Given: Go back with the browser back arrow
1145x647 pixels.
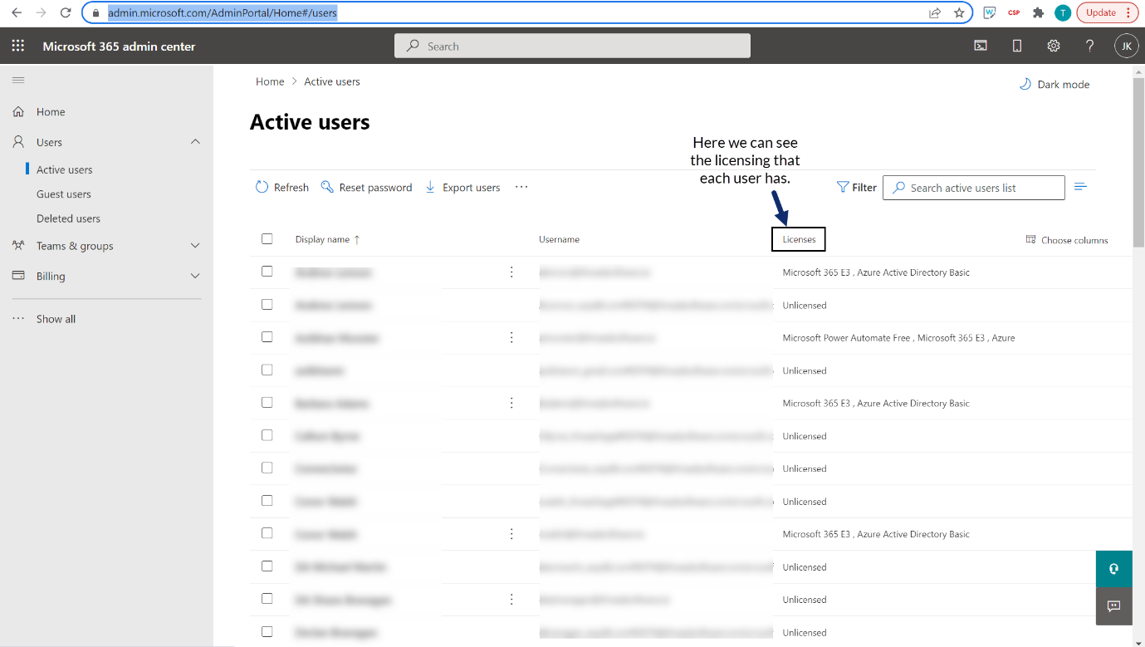Looking at the screenshot, I should [x=17, y=12].
